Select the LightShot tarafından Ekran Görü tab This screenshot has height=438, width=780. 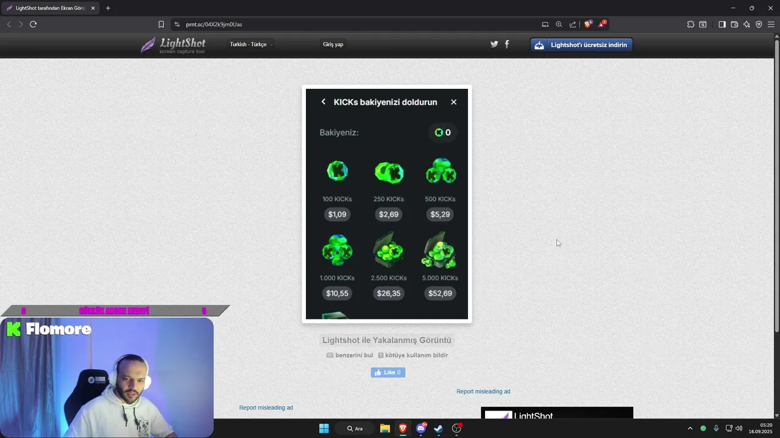(x=50, y=8)
